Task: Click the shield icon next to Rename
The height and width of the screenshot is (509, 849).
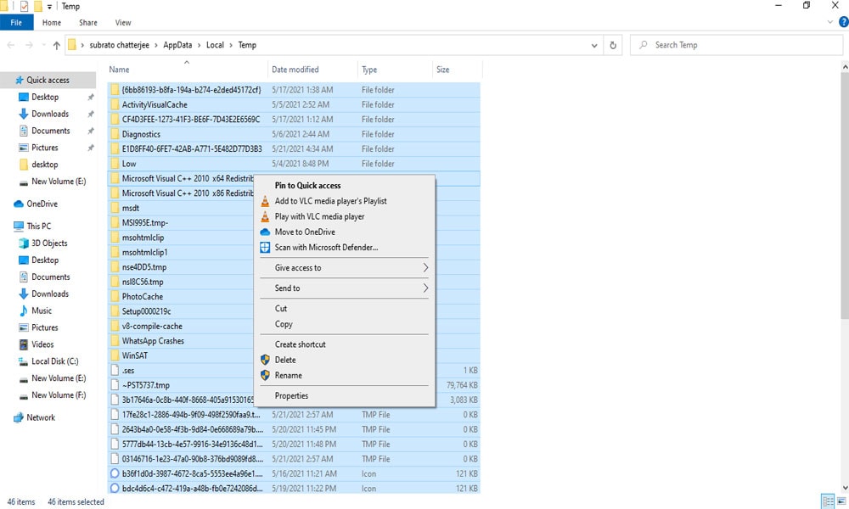Action: pos(265,376)
